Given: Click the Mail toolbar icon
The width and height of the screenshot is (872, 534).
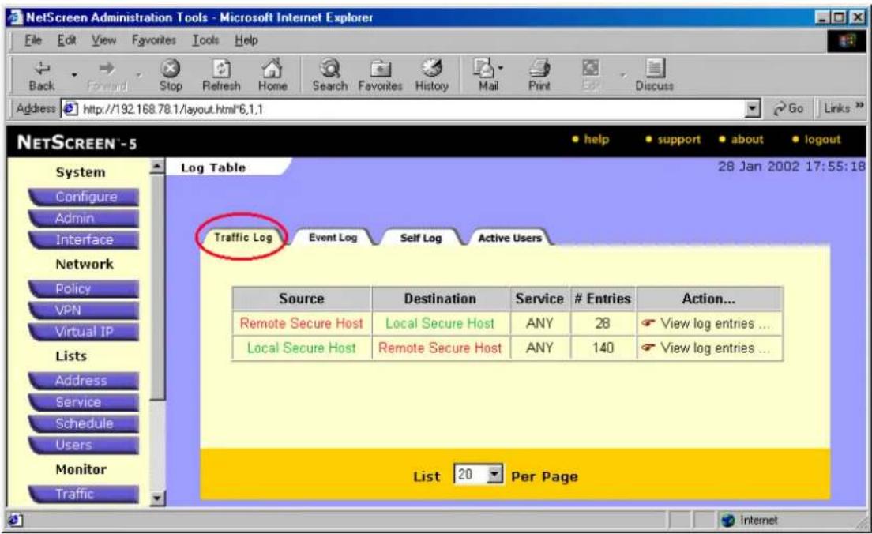Looking at the screenshot, I should coord(484,69).
